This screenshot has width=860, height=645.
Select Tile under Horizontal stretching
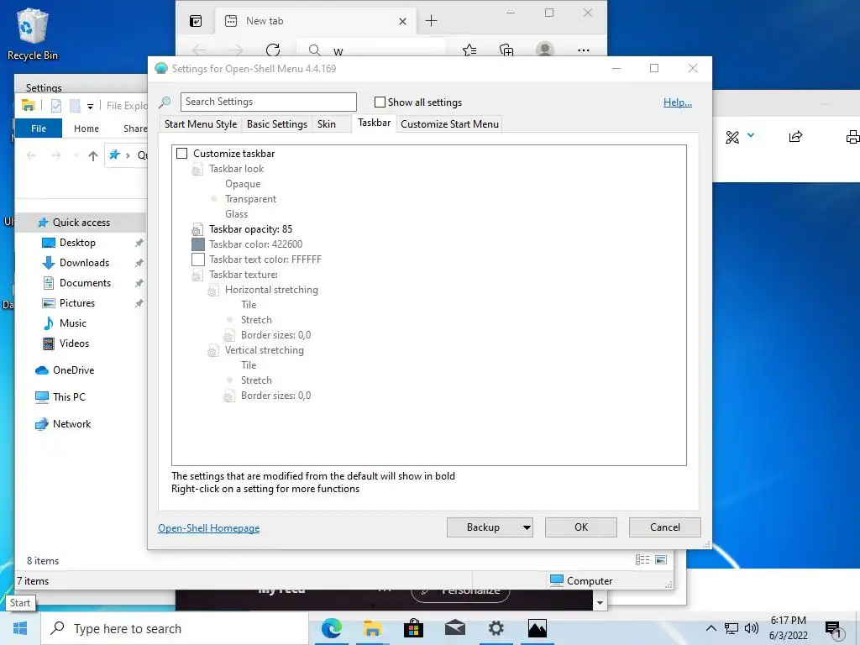point(249,304)
